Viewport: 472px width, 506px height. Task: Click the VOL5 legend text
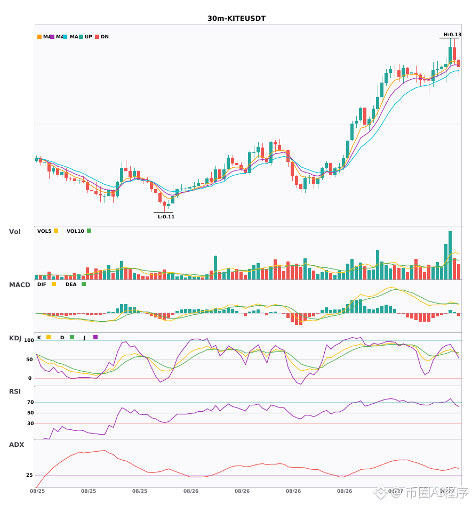point(44,231)
